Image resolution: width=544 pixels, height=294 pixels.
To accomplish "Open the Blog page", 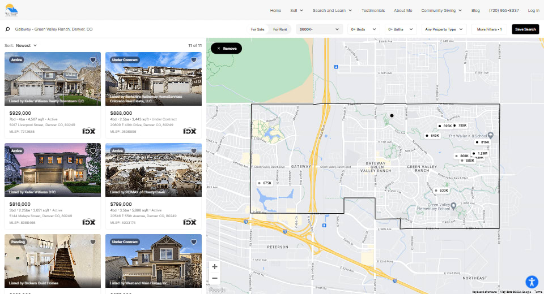I will click(475, 10).
